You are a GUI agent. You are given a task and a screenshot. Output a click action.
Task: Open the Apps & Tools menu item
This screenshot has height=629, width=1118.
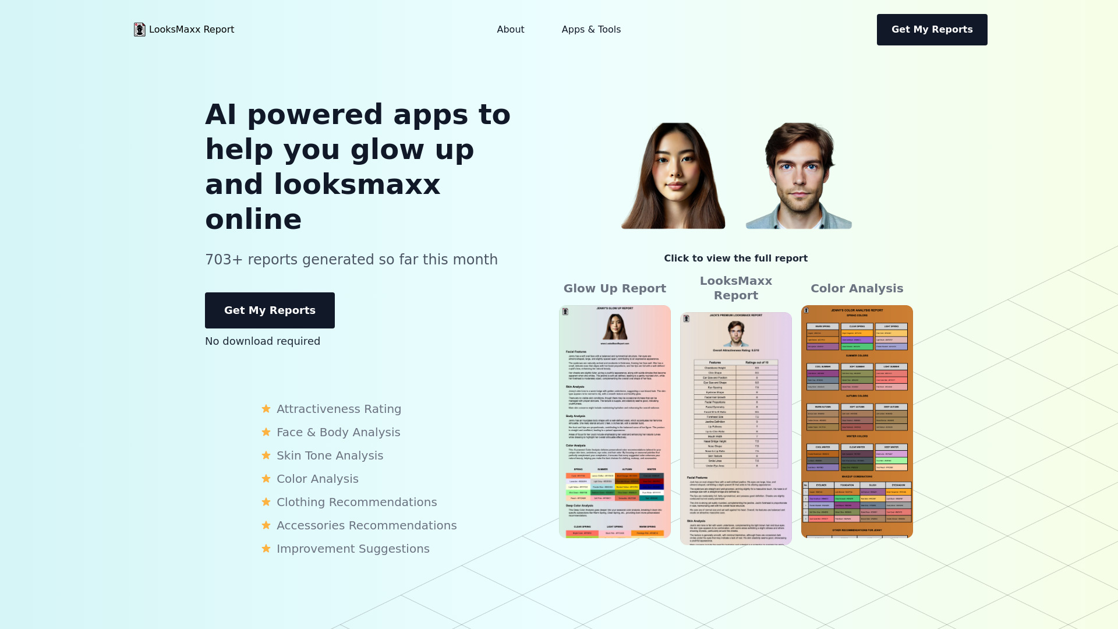(x=591, y=29)
